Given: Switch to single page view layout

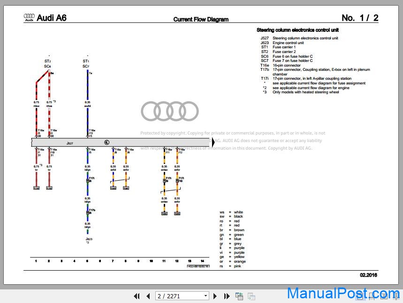Looking at the screenshot, I should pyautogui.click(x=360, y=296).
